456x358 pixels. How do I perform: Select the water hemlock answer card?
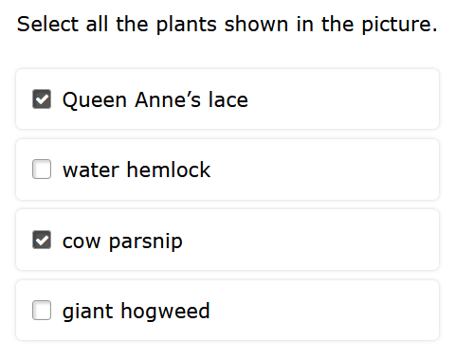point(228,170)
